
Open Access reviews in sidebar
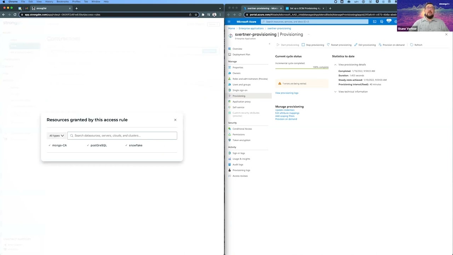coord(240,176)
